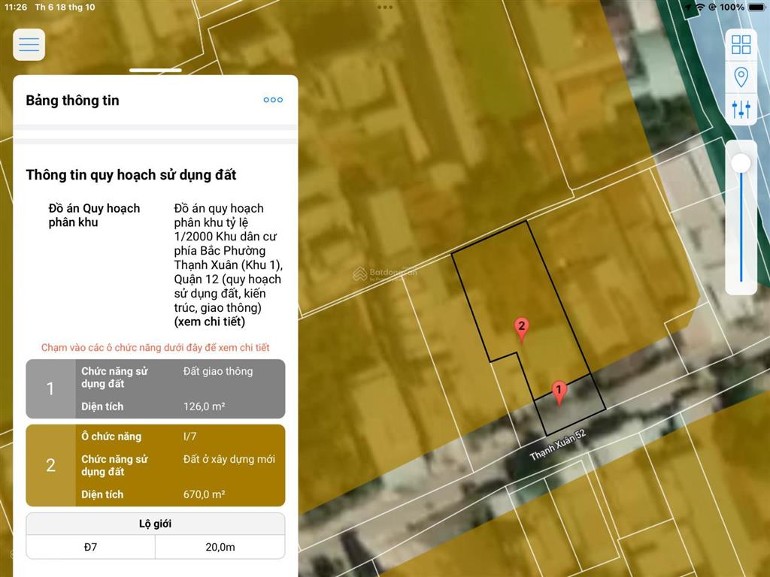Screen dimensions: 770x577
Task: Adjust the overlay opacity slider knob
Action: tap(741, 163)
